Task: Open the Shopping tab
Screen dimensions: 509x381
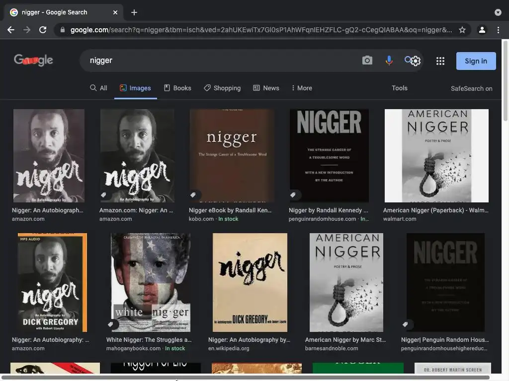Action: pos(222,88)
